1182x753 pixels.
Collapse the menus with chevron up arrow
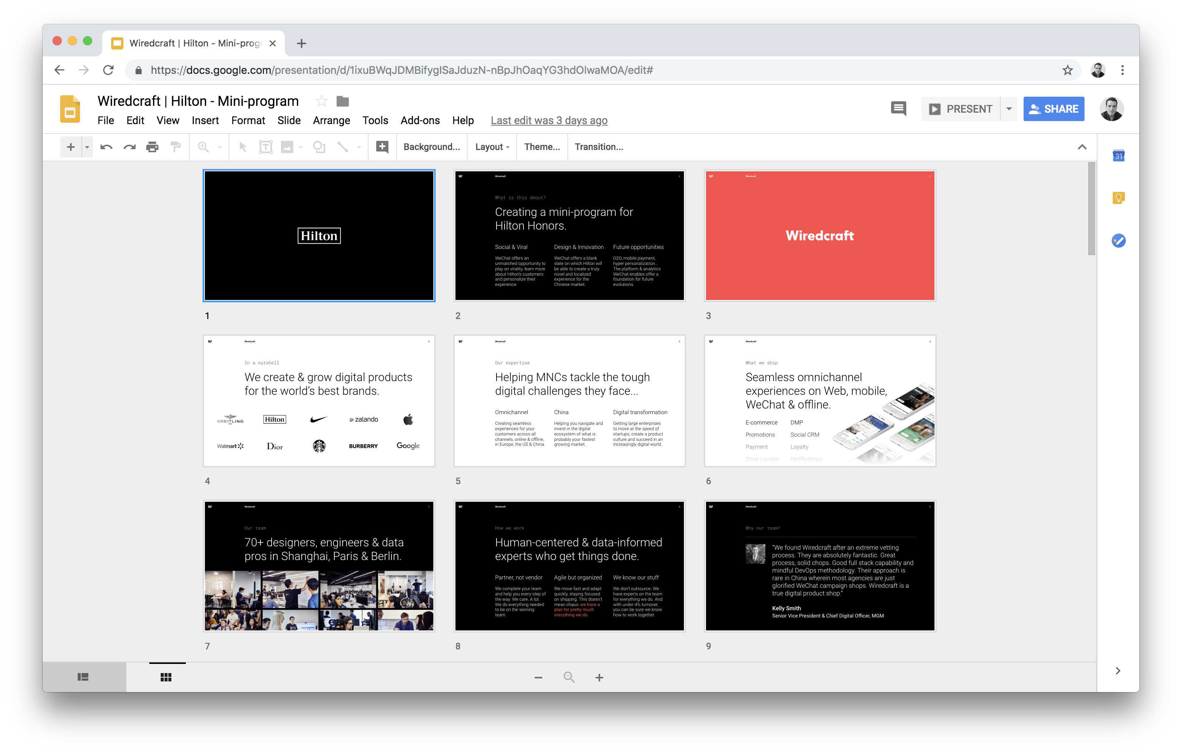(x=1082, y=147)
